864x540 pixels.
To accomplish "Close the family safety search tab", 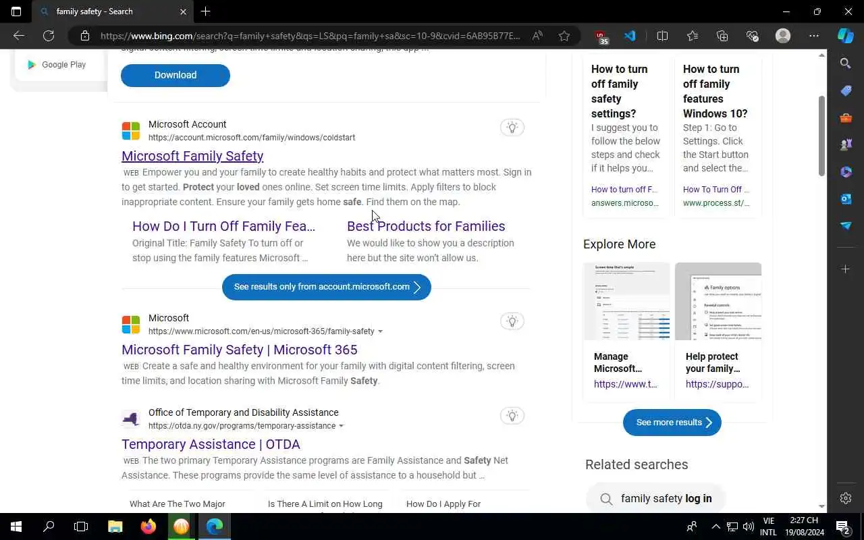I will point(183,11).
